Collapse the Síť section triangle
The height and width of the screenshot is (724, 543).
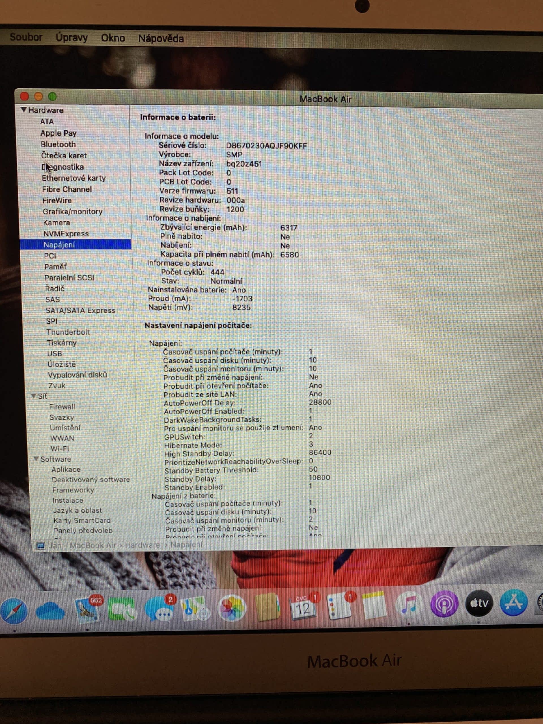[33, 396]
